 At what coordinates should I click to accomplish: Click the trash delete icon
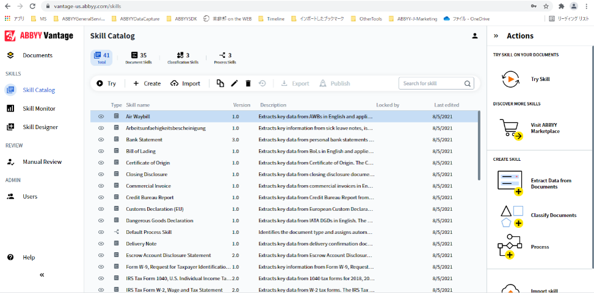[x=248, y=83]
